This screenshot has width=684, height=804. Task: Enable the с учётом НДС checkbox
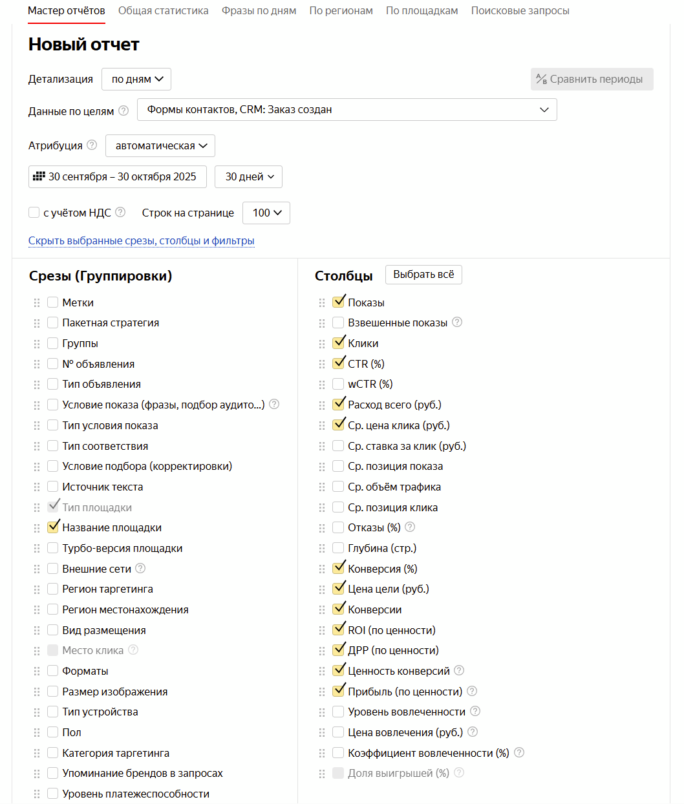34,213
